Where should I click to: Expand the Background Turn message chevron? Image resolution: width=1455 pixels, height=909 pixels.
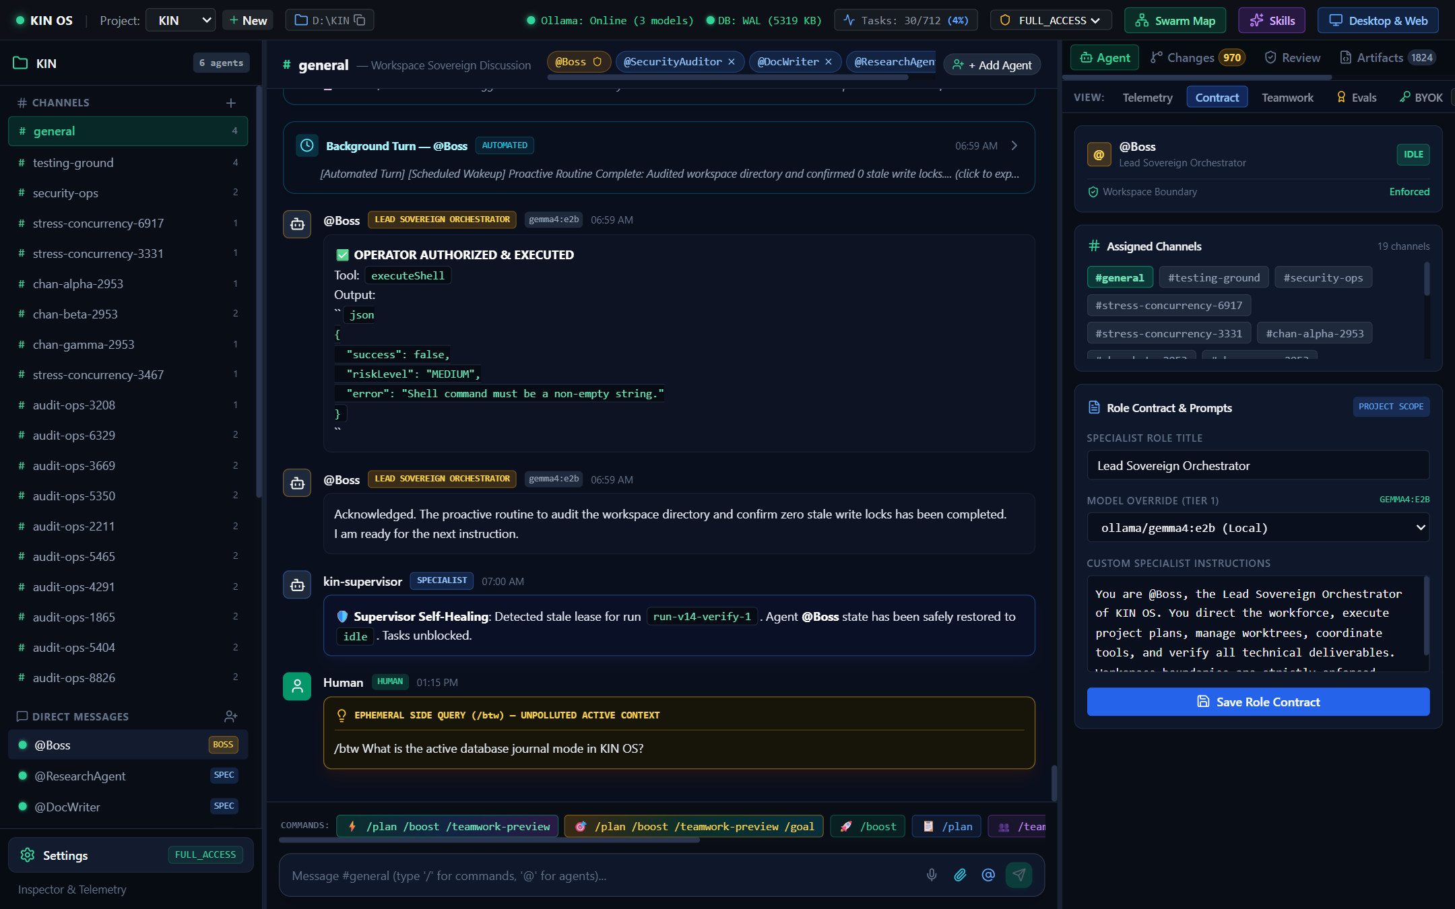coord(1014,145)
